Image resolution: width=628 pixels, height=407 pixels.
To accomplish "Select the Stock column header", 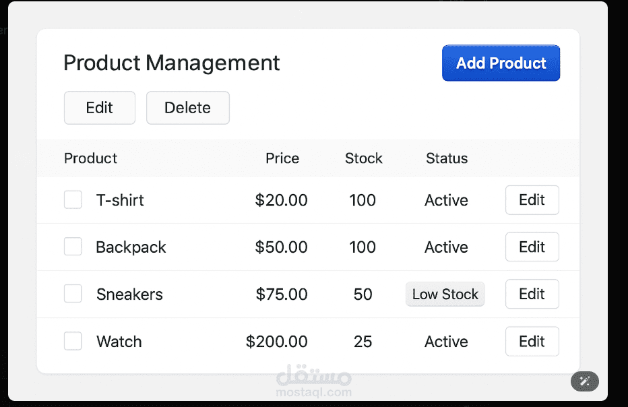I will point(363,158).
